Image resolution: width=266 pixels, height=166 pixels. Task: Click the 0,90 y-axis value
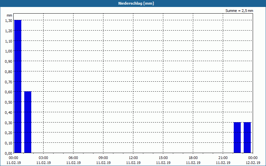[9, 61]
